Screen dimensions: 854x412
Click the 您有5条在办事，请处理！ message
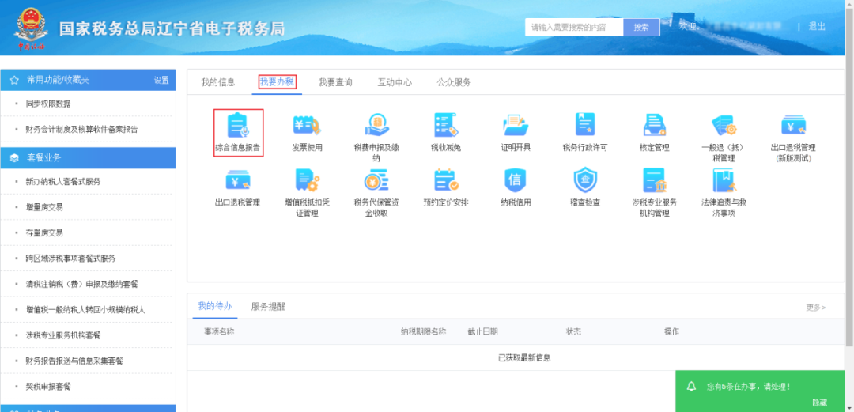[748, 387]
